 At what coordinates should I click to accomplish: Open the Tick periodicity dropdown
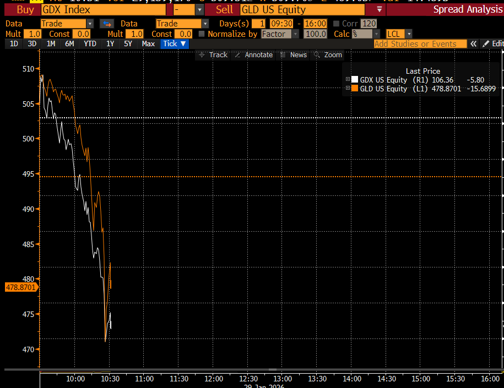[174, 43]
